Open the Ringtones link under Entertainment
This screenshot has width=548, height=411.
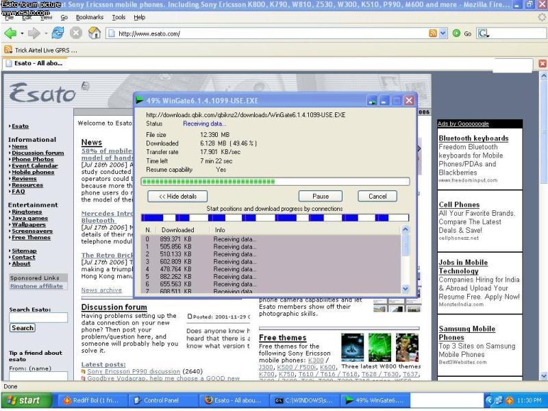[x=27, y=212]
